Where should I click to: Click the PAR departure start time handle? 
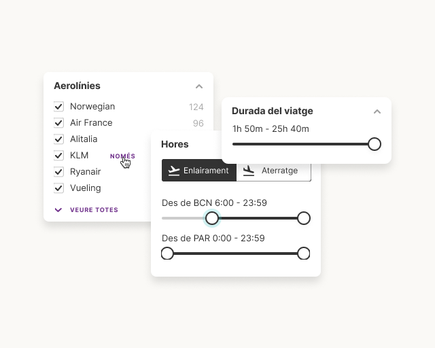click(167, 254)
